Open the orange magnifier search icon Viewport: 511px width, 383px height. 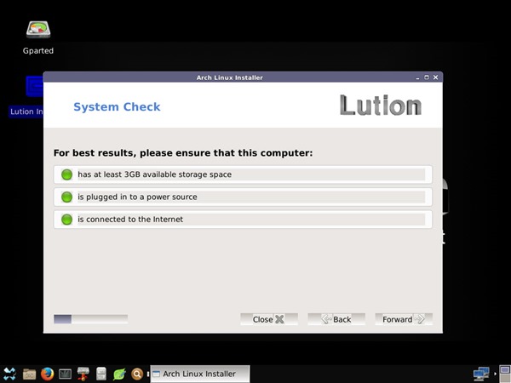pos(137,374)
